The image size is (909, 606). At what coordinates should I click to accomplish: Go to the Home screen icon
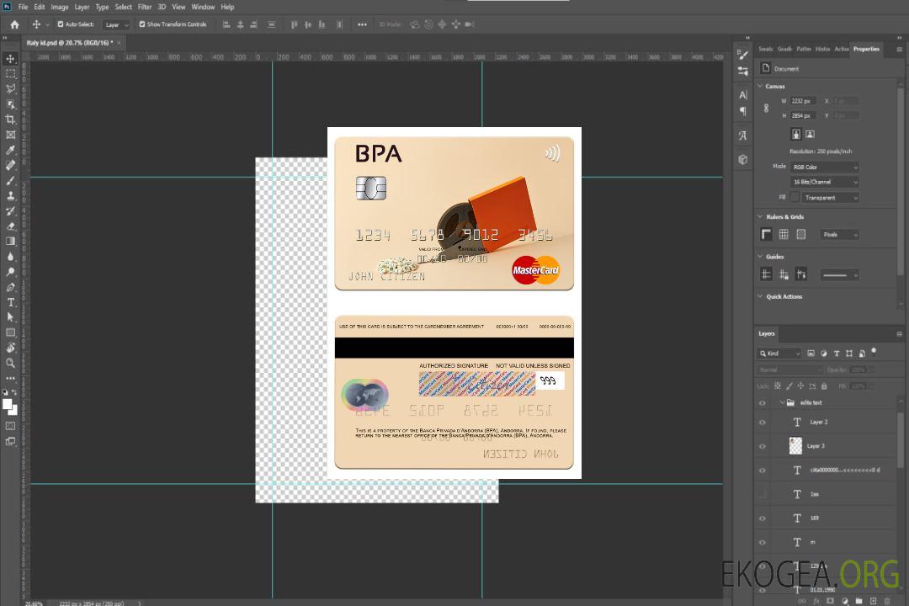[14, 24]
